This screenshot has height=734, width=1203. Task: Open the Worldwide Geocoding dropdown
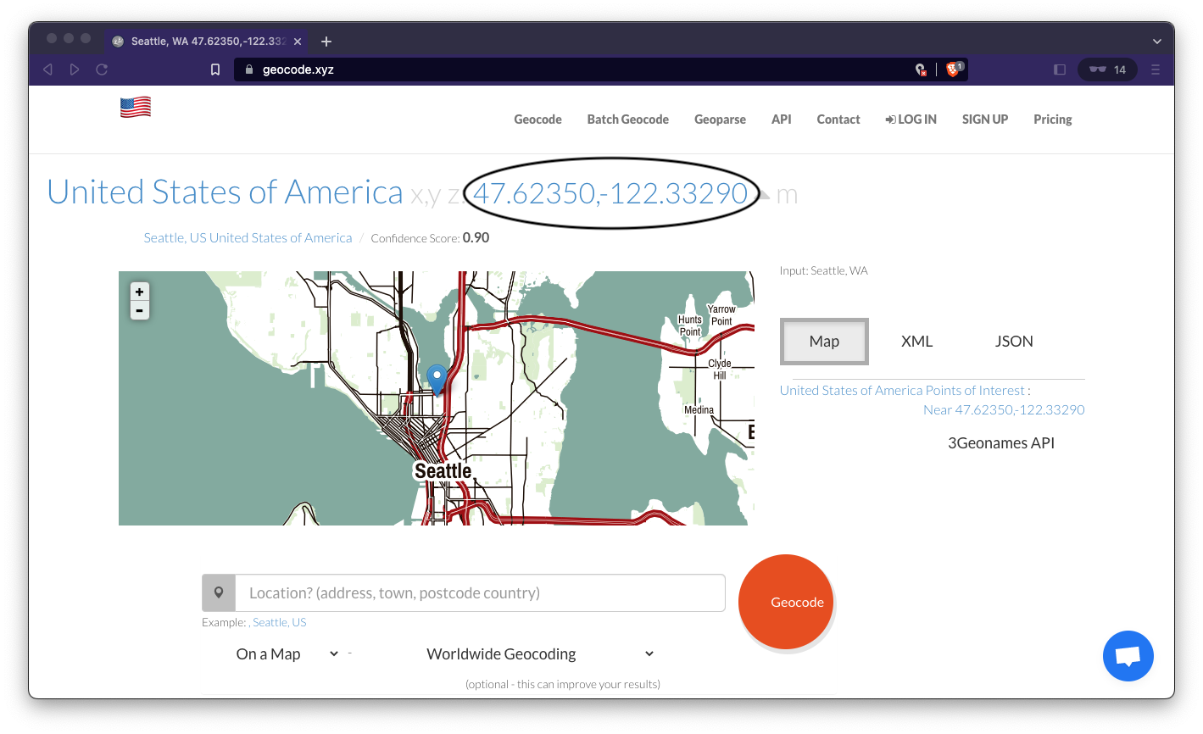click(x=540, y=653)
